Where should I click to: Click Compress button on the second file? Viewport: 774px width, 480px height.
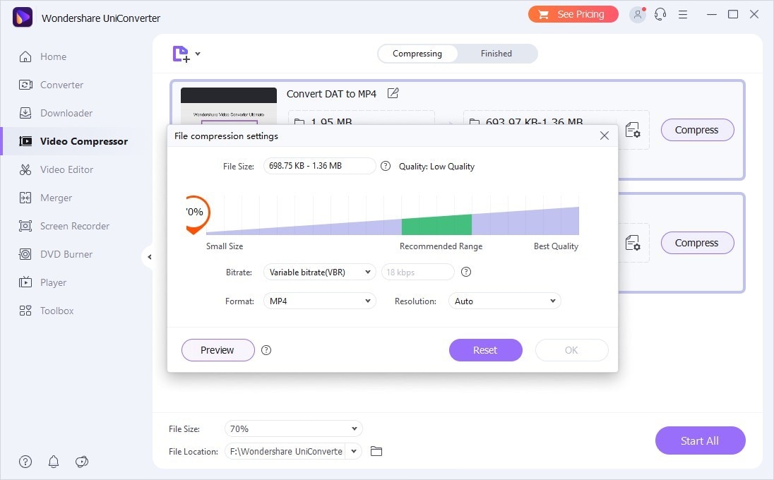click(697, 243)
